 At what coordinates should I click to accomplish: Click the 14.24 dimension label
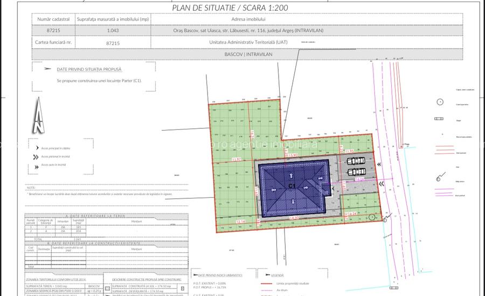tap(352, 214)
